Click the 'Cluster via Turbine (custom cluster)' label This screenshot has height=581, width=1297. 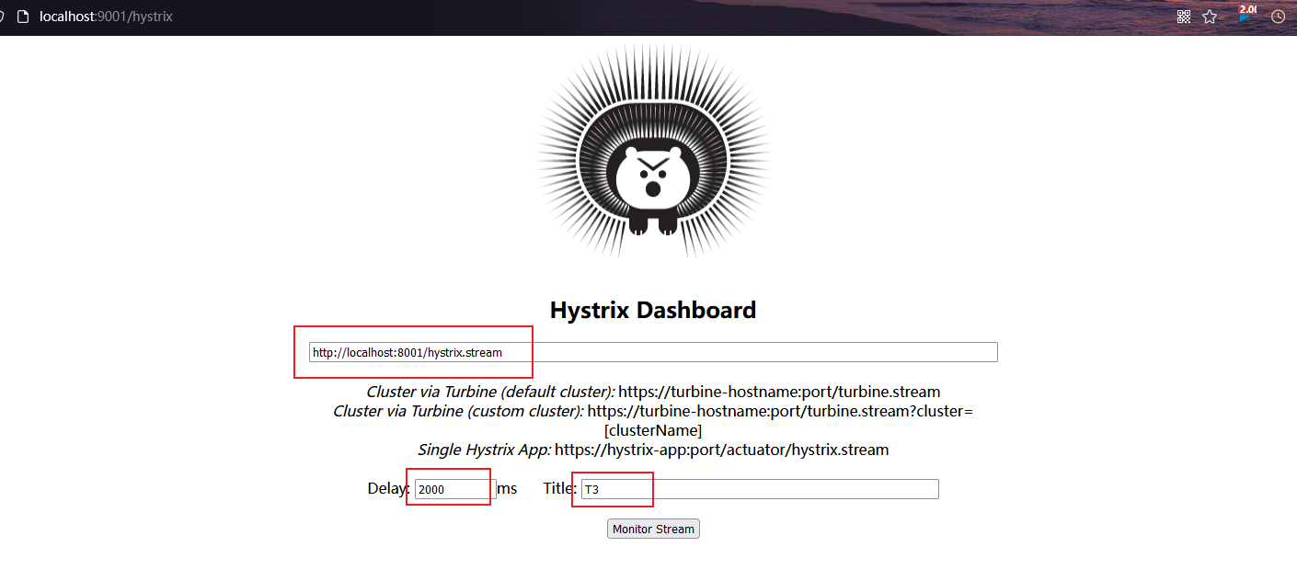point(458,411)
